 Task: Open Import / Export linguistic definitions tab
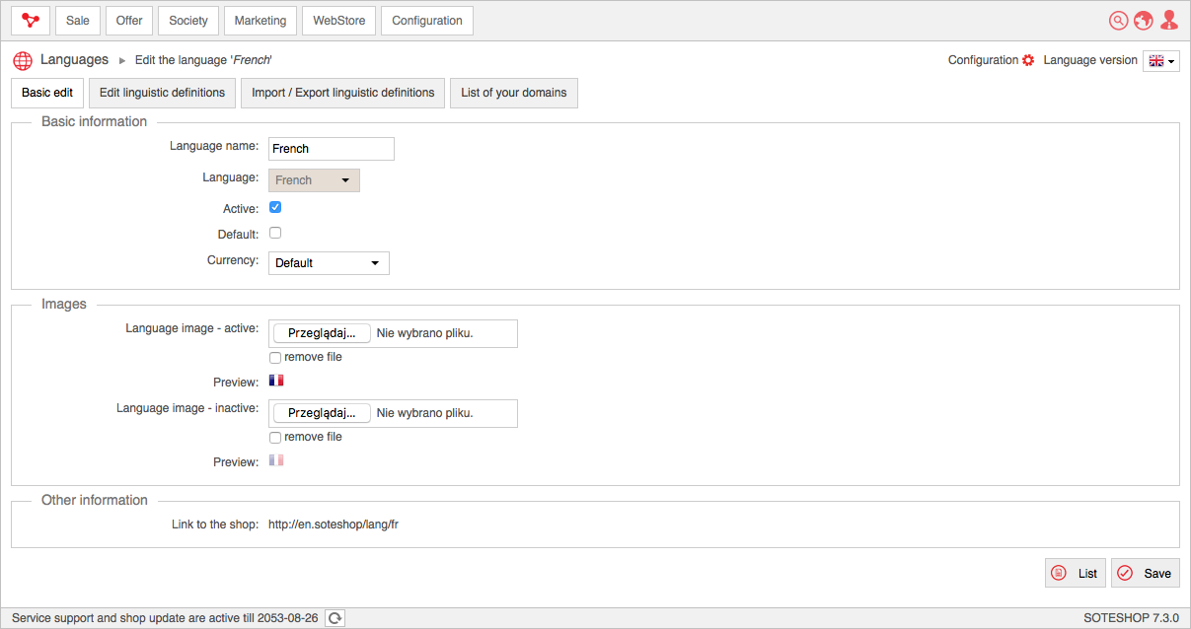point(343,93)
